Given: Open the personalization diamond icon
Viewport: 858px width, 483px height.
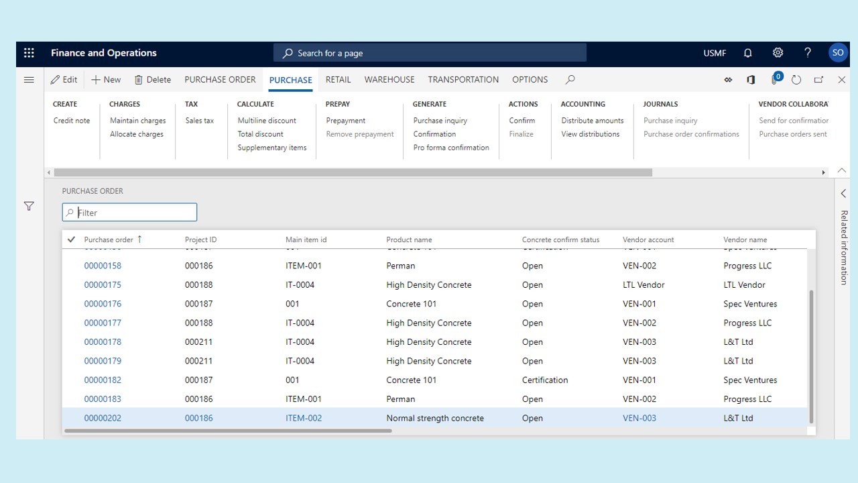Looking at the screenshot, I should coord(728,80).
